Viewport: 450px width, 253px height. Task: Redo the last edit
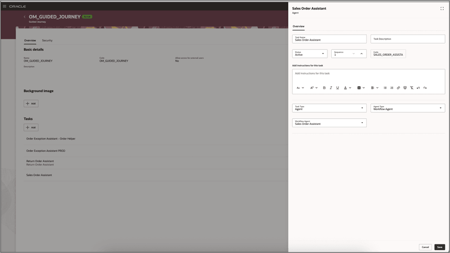pyautogui.click(x=425, y=88)
